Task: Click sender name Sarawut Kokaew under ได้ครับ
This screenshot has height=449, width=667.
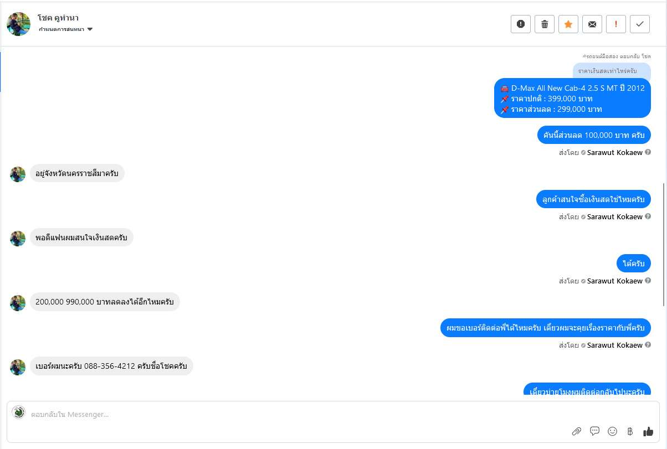Action: (614, 281)
